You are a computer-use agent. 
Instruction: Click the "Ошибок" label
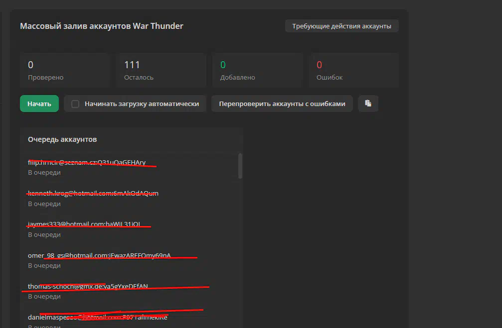[330, 77]
